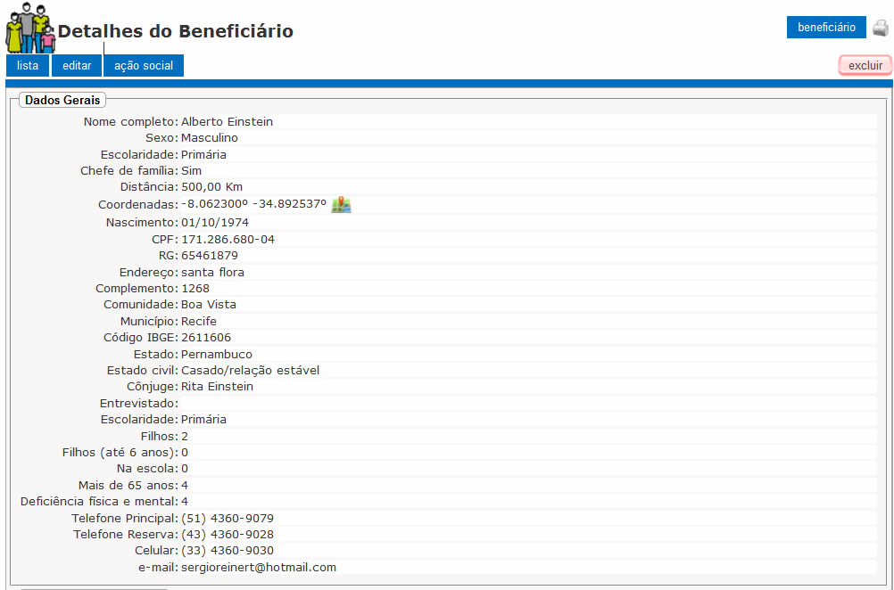Click the Entrevistado label
894x590 pixels.
pyautogui.click(x=139, y=403)
